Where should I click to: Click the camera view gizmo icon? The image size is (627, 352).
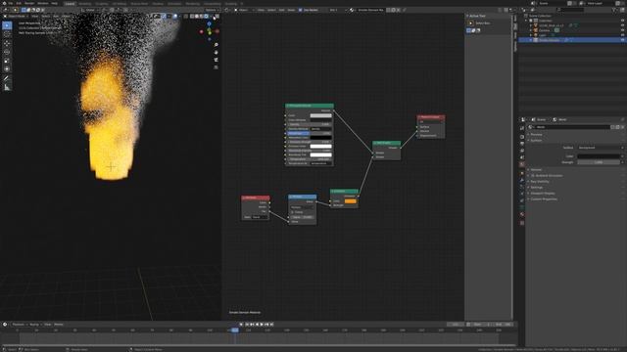216,60
